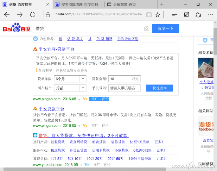Click the 借 贷 英文 suggestion link
217x171 pixels.
click(75, 39)
